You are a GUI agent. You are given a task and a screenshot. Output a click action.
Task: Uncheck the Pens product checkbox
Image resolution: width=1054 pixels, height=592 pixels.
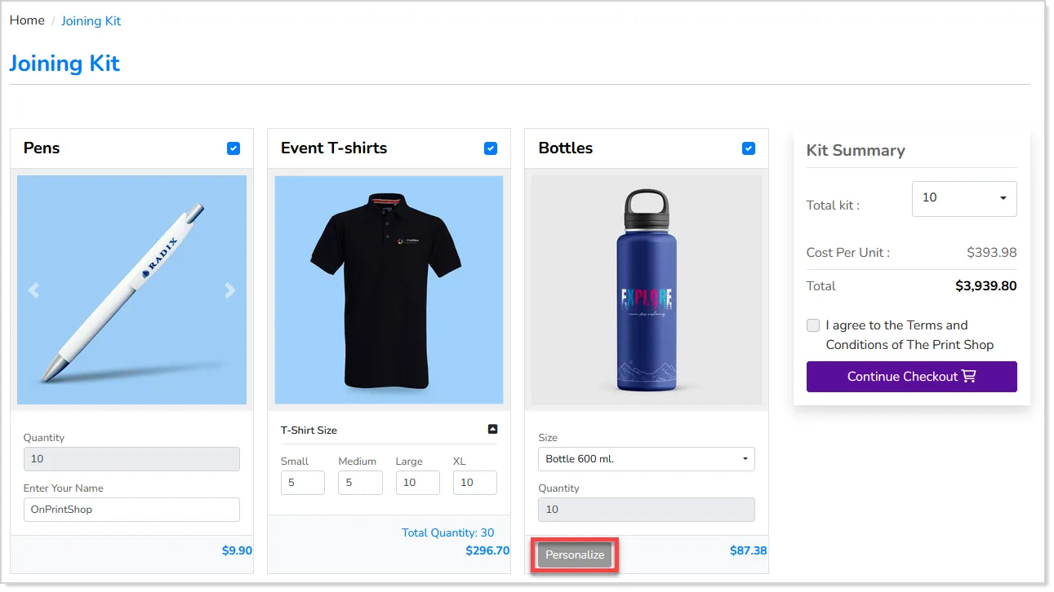(233, 148)
